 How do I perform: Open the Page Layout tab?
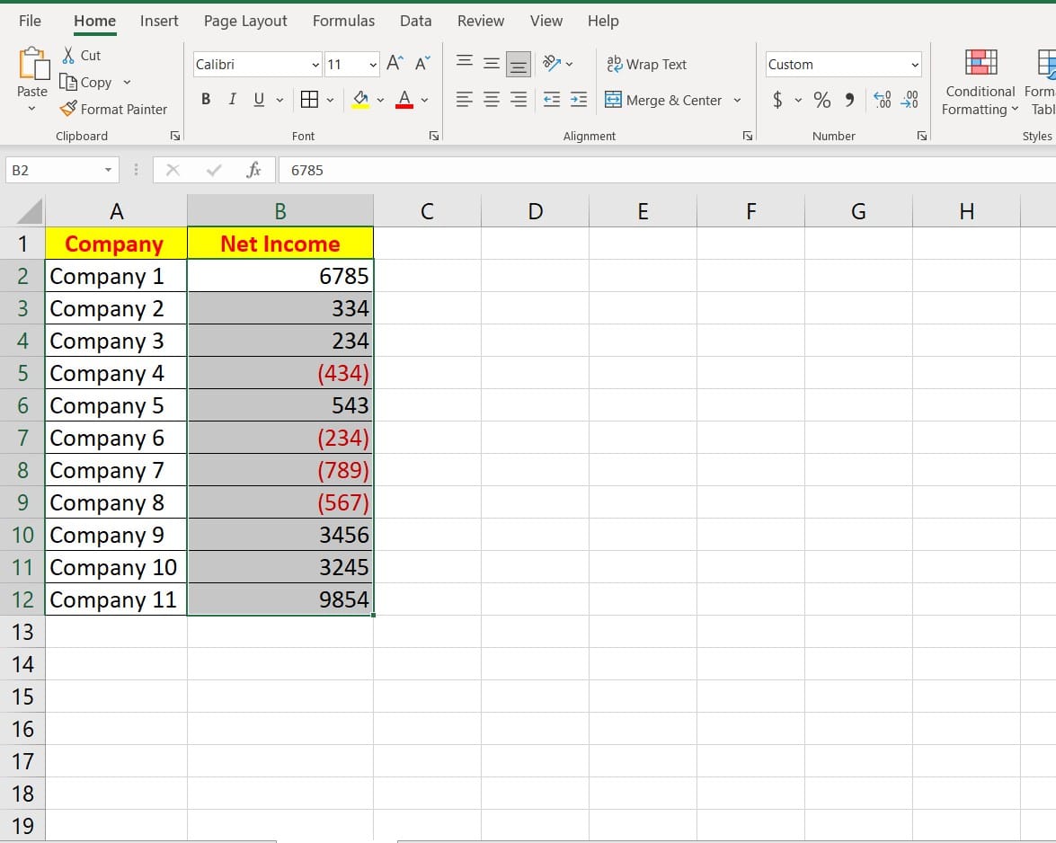pos(245,21)
